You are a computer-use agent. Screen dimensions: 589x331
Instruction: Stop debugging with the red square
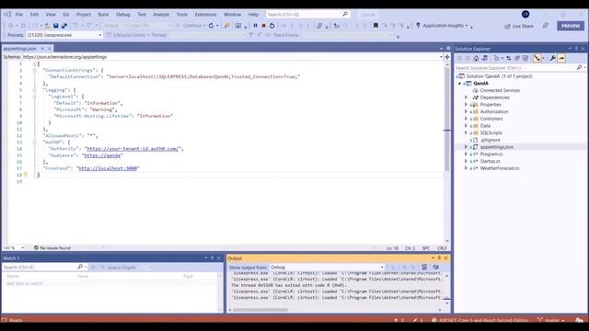pyautogui.click(x=263, y=26)
